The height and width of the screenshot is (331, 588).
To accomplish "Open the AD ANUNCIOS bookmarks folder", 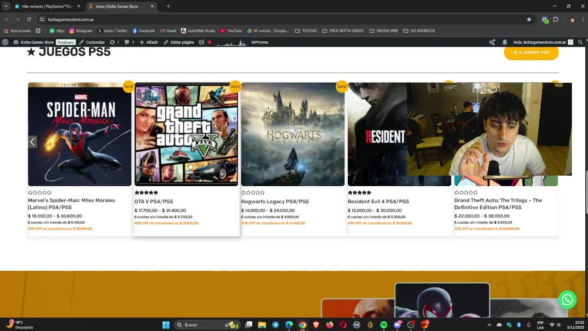I will click(x=419, y=31).
